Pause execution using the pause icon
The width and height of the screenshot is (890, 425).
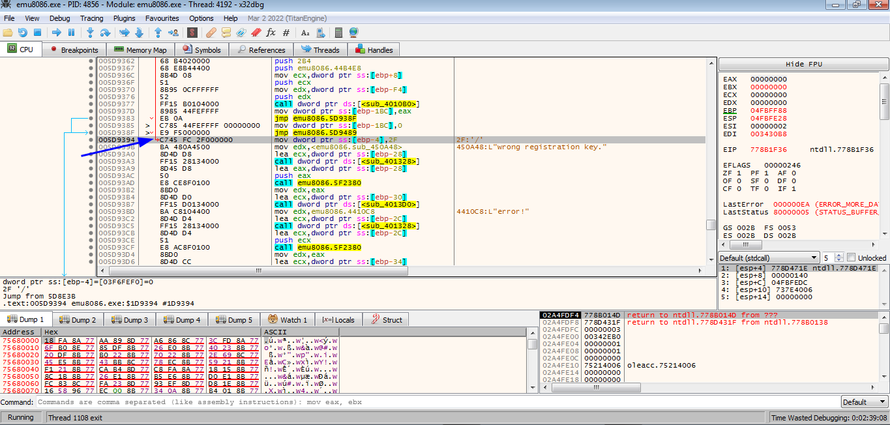tap(72, 33)
